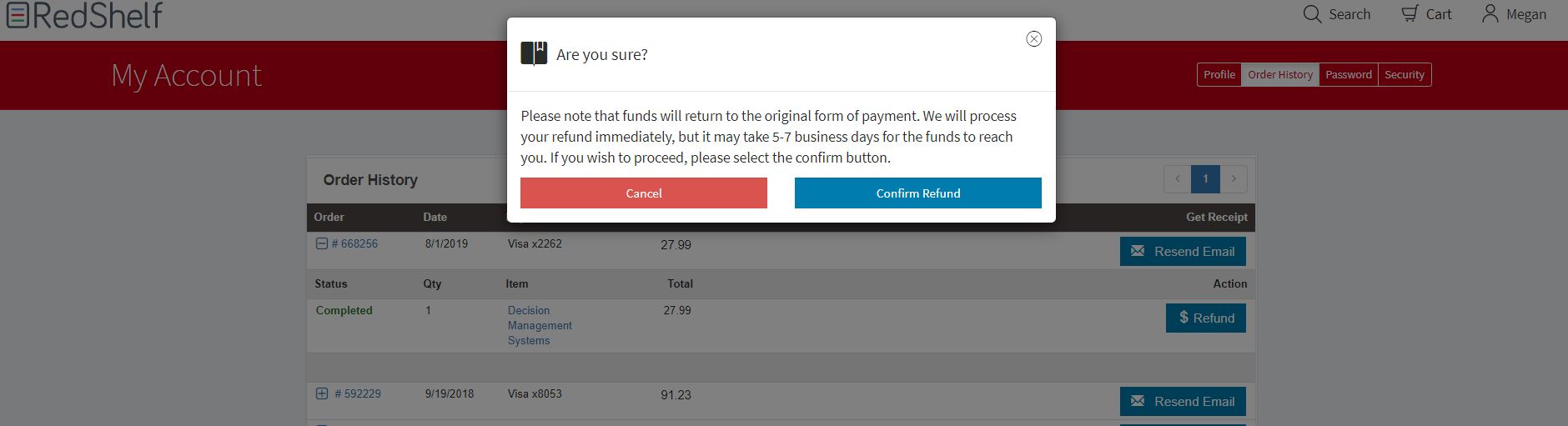Click the Search magnifier icon
This screenshot has width=1568, height=426.
coord(1312,14)
